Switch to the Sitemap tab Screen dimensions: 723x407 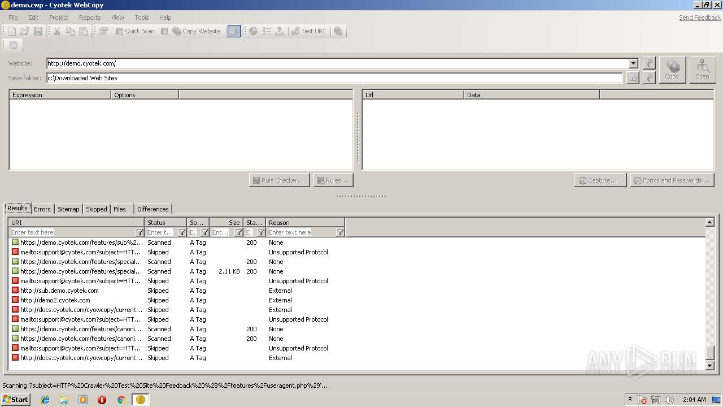tap(68, 209)
